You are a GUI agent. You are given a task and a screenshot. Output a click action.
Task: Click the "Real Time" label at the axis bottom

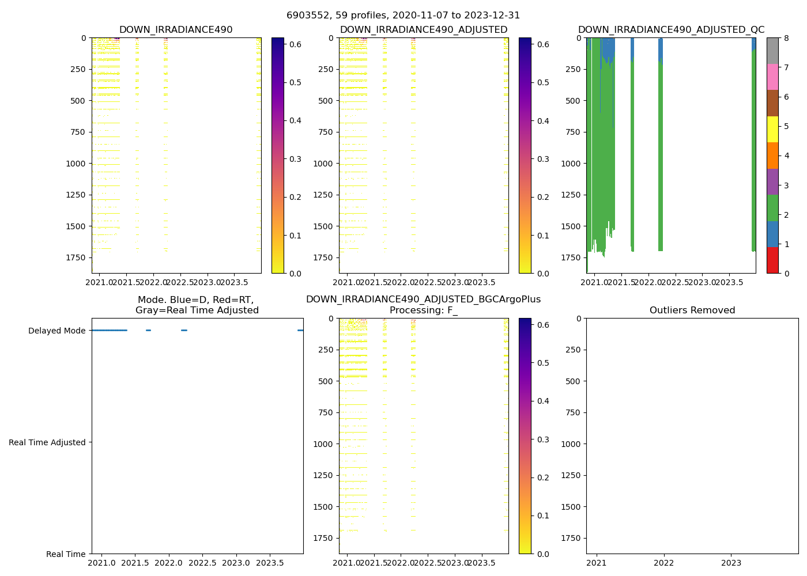click(66, 554)
